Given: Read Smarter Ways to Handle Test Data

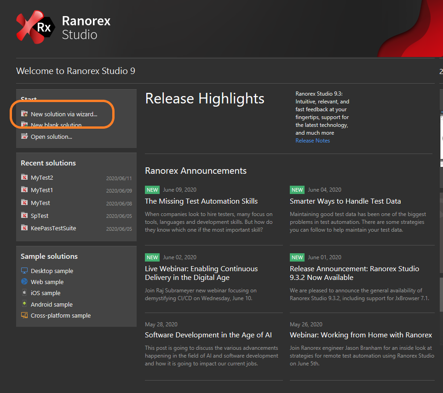Looking at the screenshot, I should tap(345, 201).
